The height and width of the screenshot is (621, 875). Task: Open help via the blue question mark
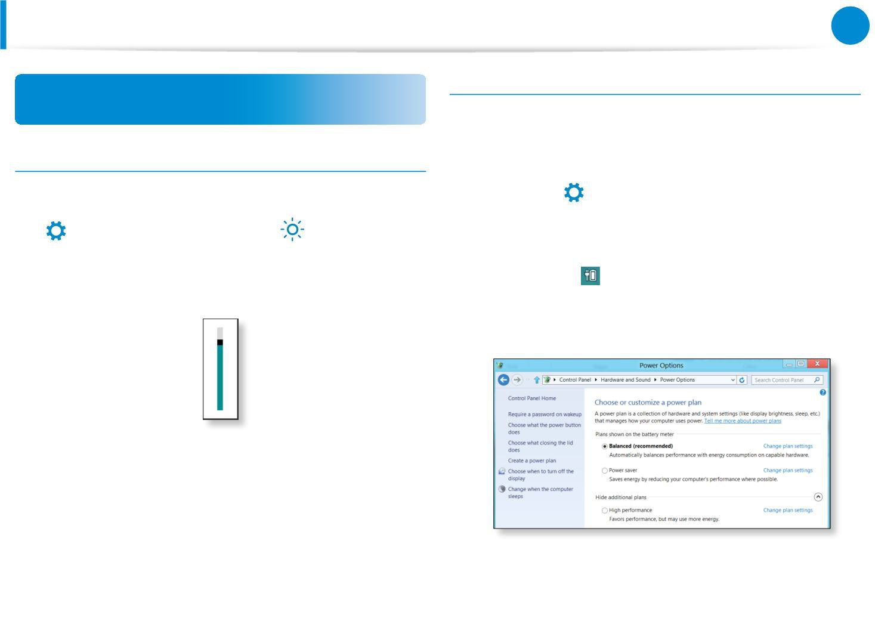823,393
